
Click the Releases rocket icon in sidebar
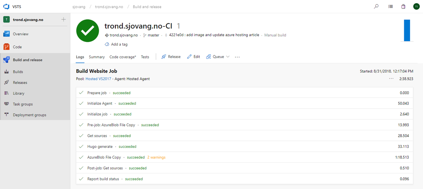tap(6, 82)
